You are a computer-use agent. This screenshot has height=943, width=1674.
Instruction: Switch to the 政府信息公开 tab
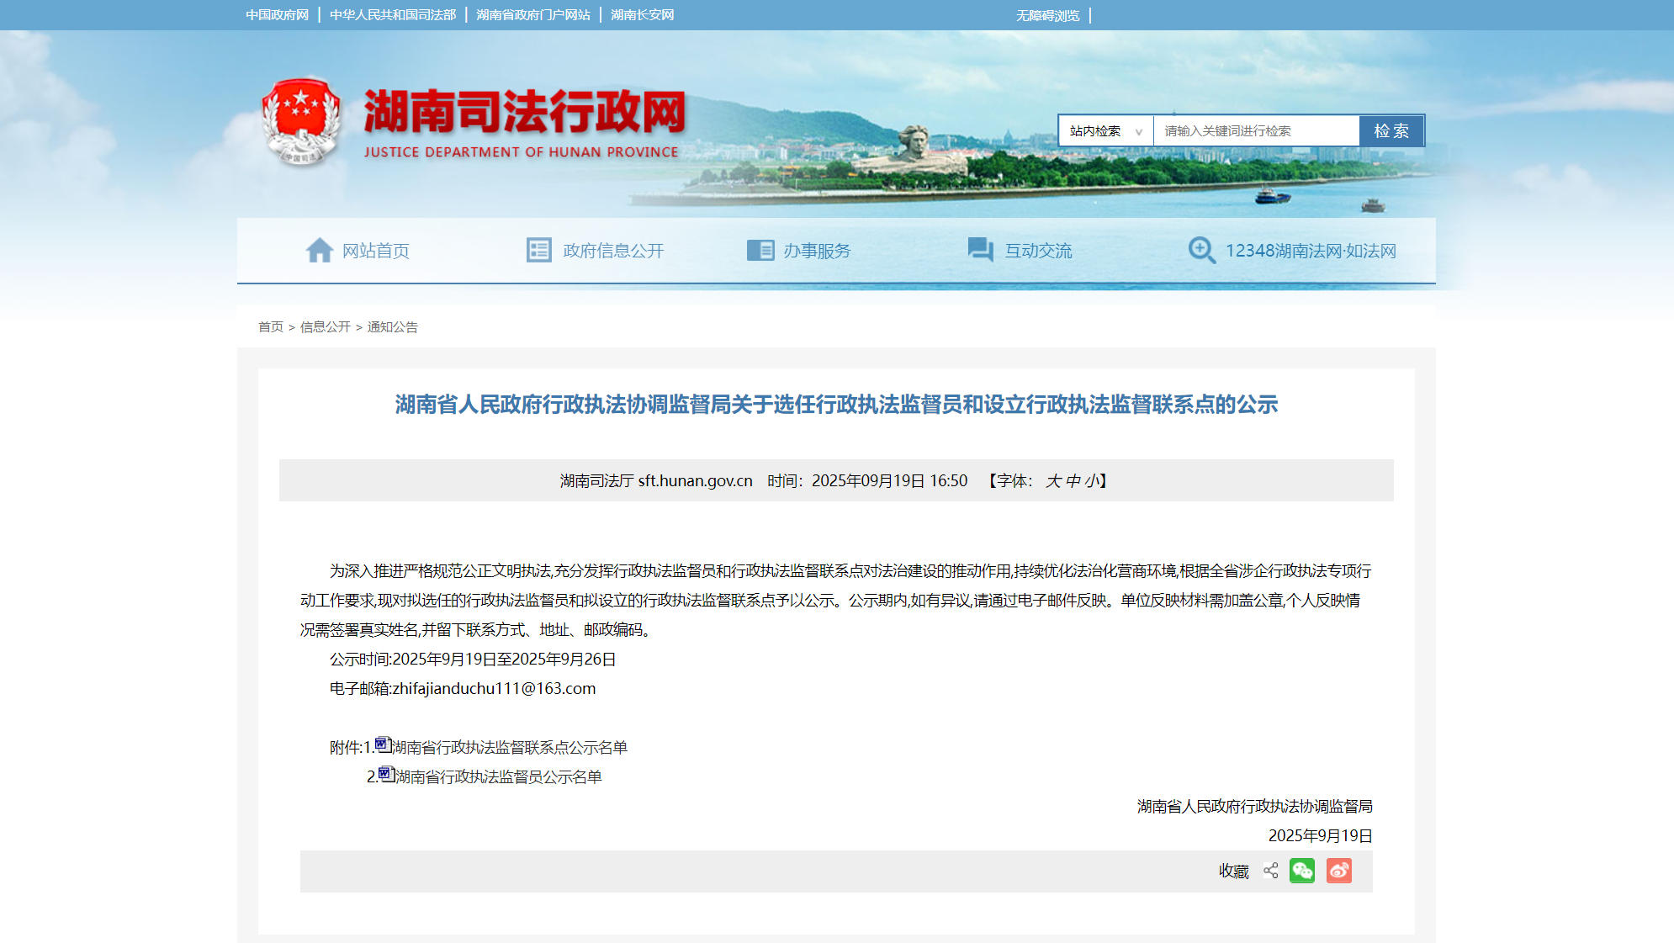click(x=612, y=250)
